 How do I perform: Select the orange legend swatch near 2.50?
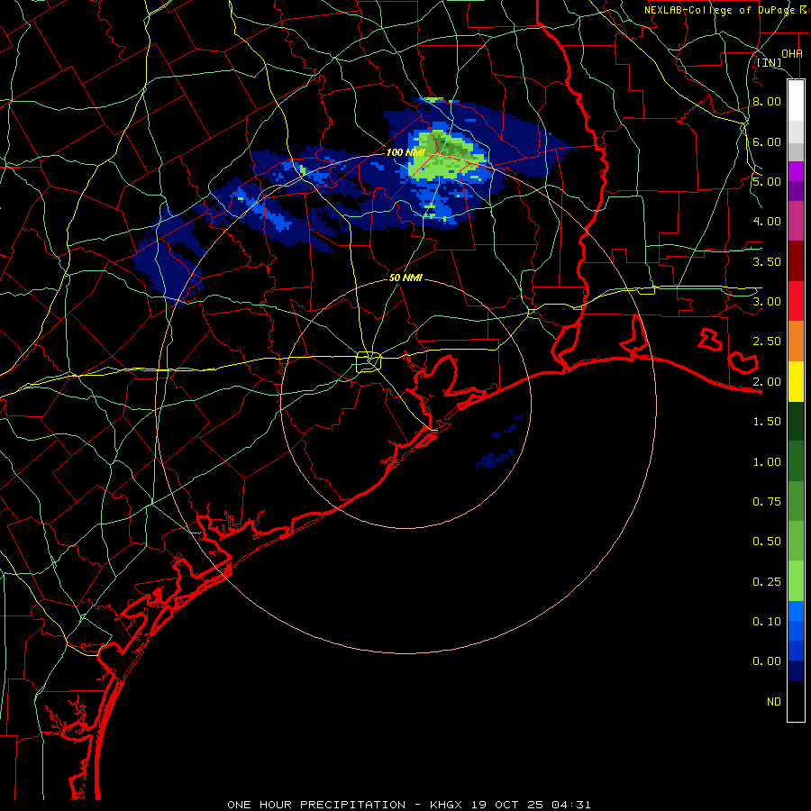coord(796,342)
